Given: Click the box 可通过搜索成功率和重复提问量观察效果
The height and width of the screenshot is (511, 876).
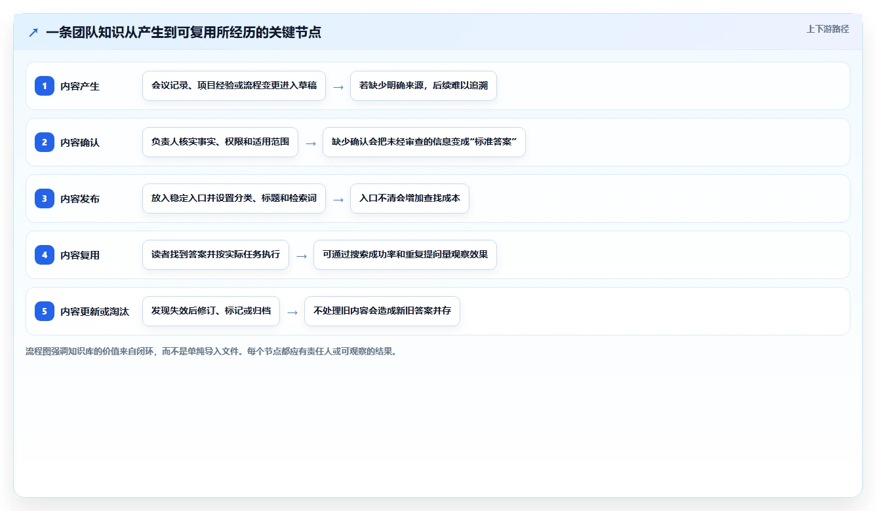Looking at the screenshot, I should 405,255.
